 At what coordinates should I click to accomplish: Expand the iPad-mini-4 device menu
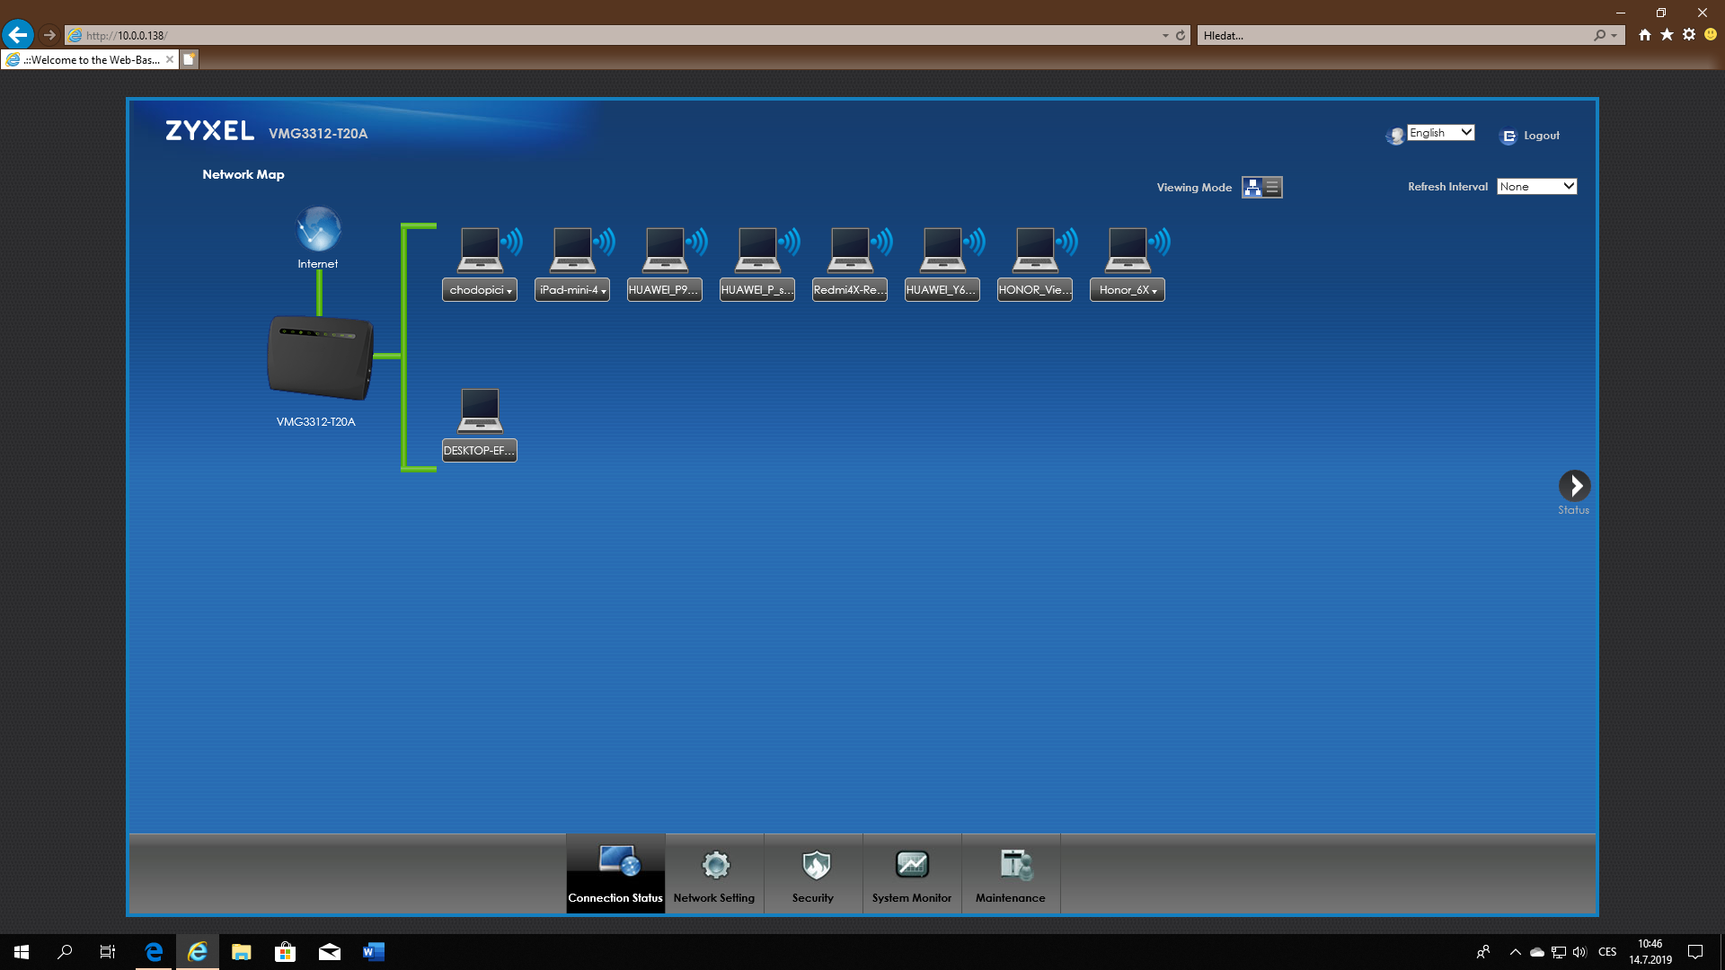572,290
